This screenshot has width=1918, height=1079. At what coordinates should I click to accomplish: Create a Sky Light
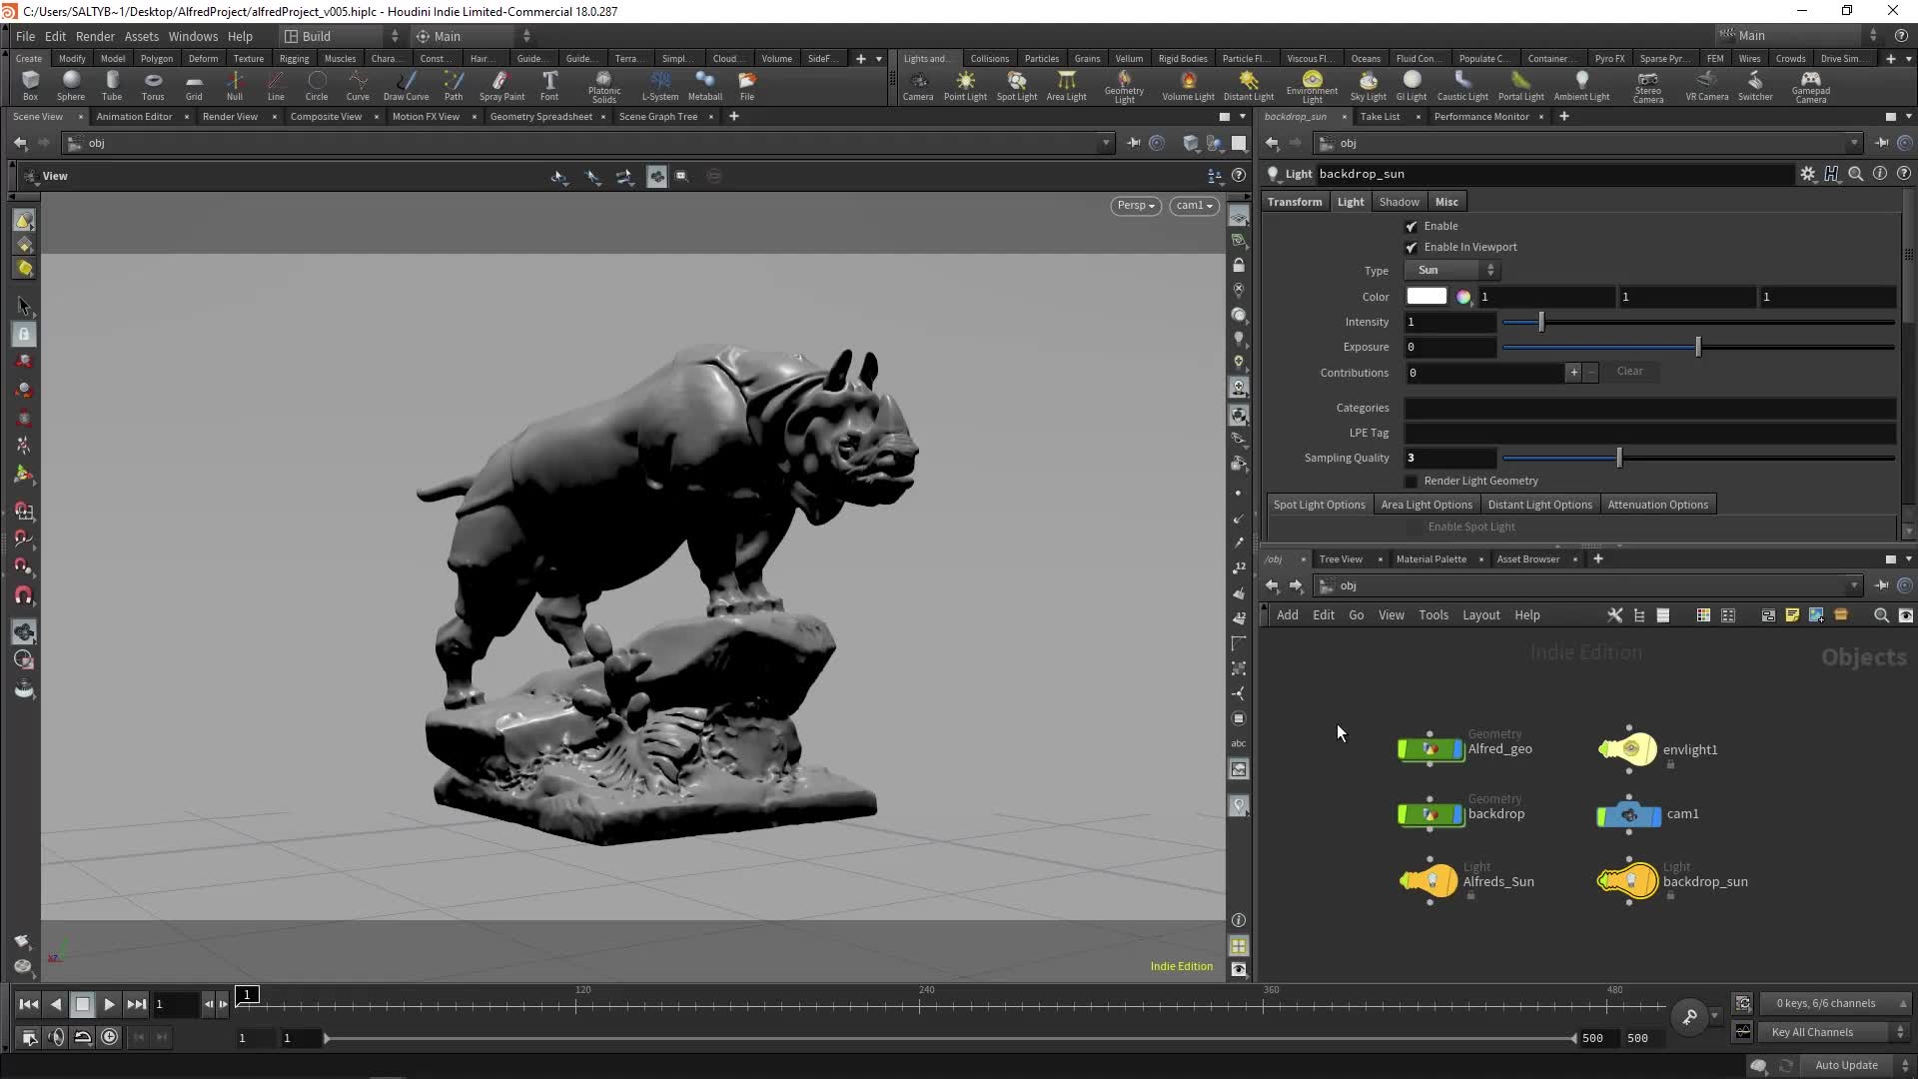[x=1368, y=86]
